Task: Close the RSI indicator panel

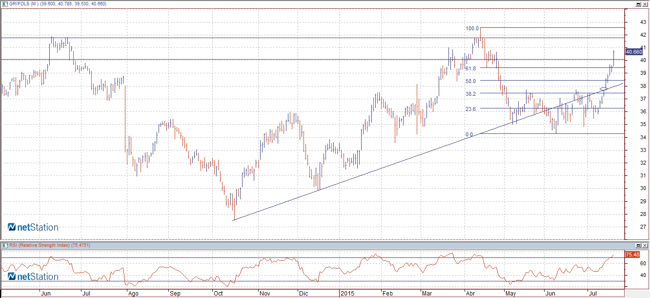Action: tap(645, 245)
